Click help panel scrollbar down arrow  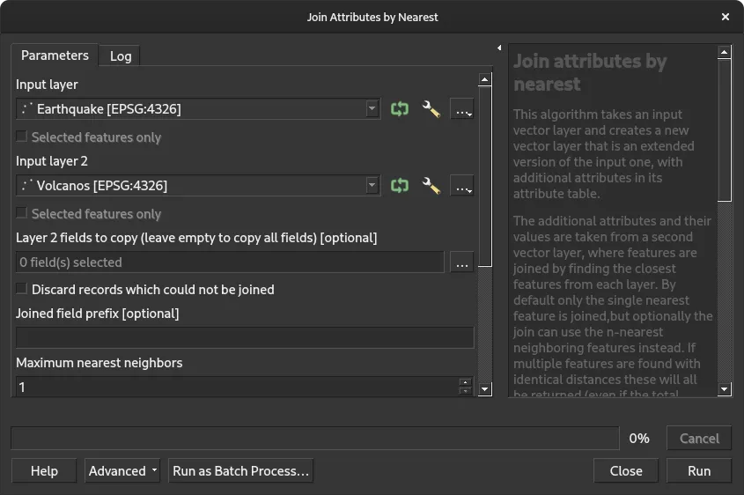pyautogui.click(x=724, y=389)
